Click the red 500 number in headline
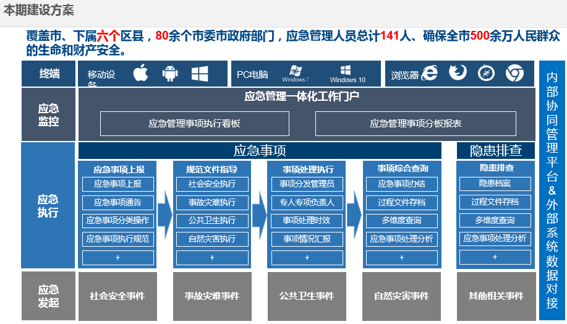The width and height of the screenshot is (567, 324). 479,36
